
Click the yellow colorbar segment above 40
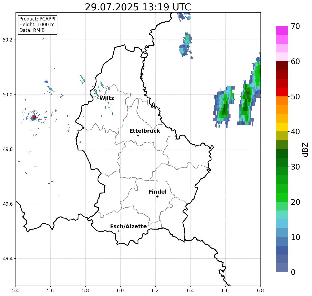(x=282, y=127)
